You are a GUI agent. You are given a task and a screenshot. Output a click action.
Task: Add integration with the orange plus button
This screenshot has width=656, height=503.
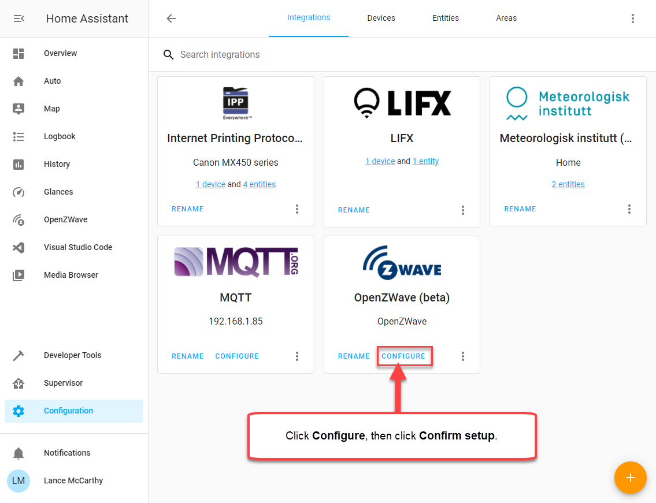[x=630, y=478]
